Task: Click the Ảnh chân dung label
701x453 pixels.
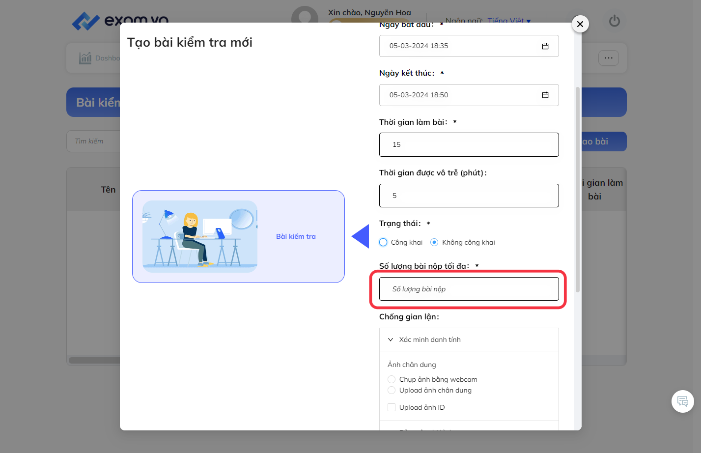Action: (x=412, y=365)
